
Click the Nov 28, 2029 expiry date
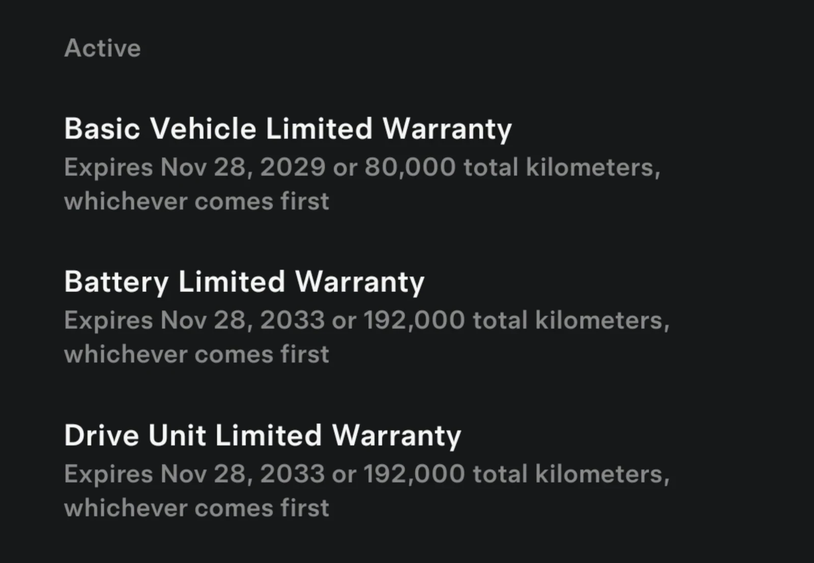243,167
